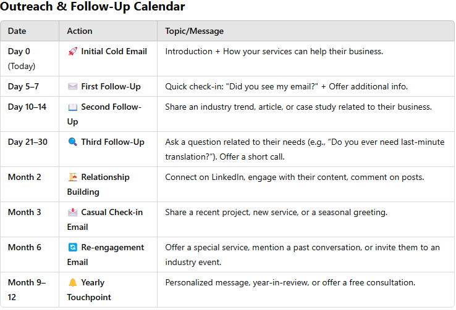
Task: Click the LinkedIn connection message text
Action: point(294,177)
